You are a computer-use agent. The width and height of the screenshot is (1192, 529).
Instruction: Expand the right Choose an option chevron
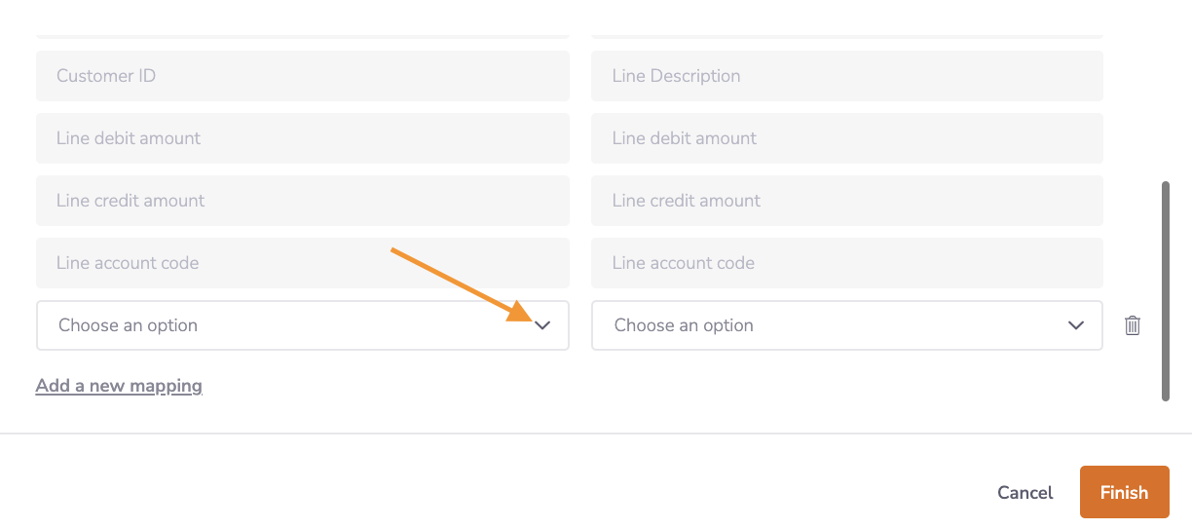(x=1076, y=325)
